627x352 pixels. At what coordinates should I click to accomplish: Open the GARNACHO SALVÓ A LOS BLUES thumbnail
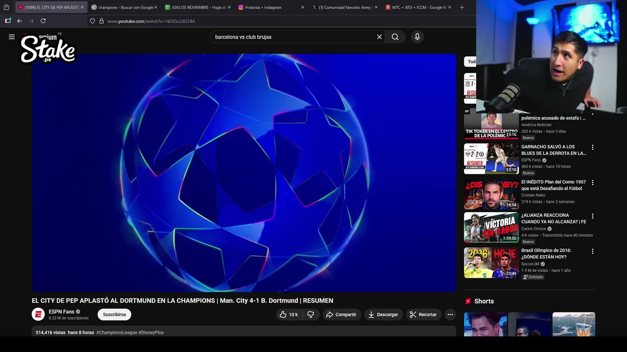pyautogui.click(x=491, y=158)
